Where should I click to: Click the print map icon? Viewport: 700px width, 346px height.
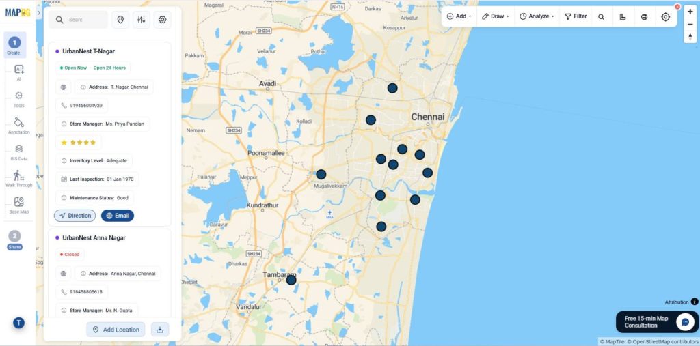[644, 17]
